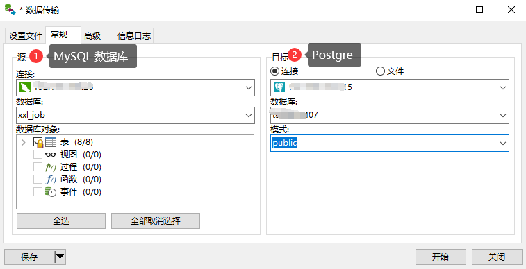526x269 pixels.
Task: Select the 文件 radio button under target
Action: (380, 71)
